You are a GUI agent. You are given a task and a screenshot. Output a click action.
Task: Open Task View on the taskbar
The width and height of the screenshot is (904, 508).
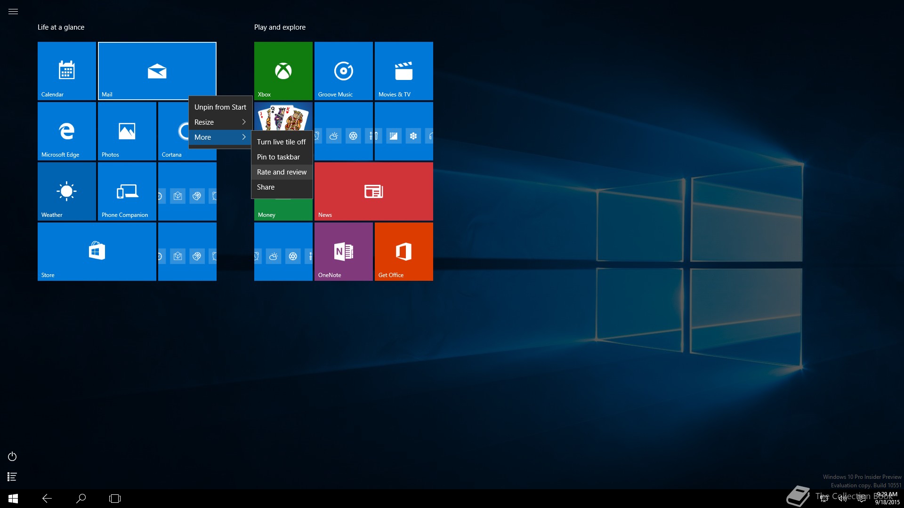[x=115, y=499]
